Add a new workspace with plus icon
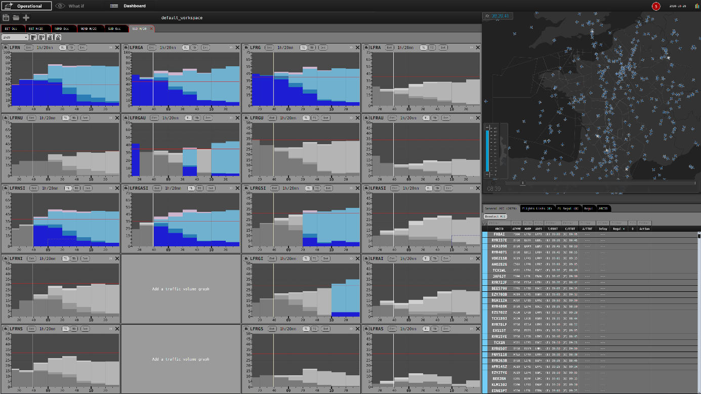This screenshot has width=701, height=394. coord(26,18)
